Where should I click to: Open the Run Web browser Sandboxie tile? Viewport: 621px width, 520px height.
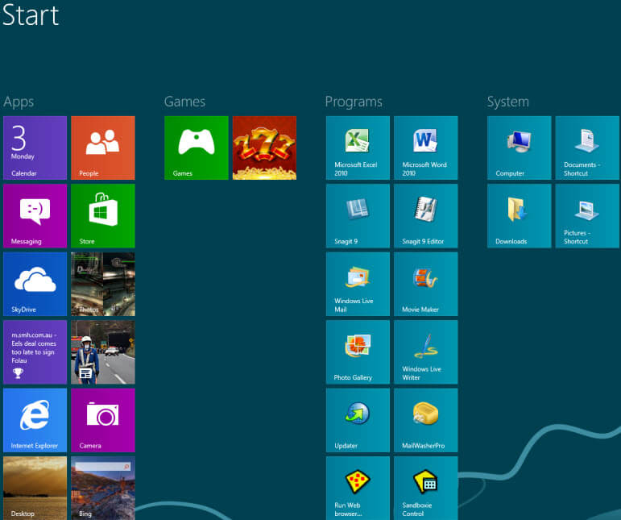(x=358, y=489)
